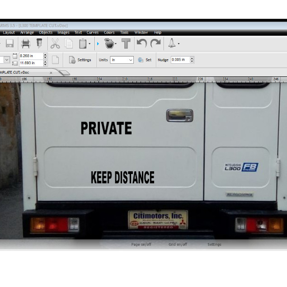The image size is (287, 287).
Task: Click the Set button beside Units
Action: point(145,60)
